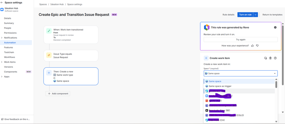This screenshot has height=124, width=285.
Task: Click the Rovo logo icon
Action: 207,27
